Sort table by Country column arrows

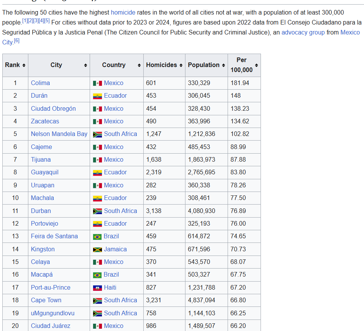(139, 66)
